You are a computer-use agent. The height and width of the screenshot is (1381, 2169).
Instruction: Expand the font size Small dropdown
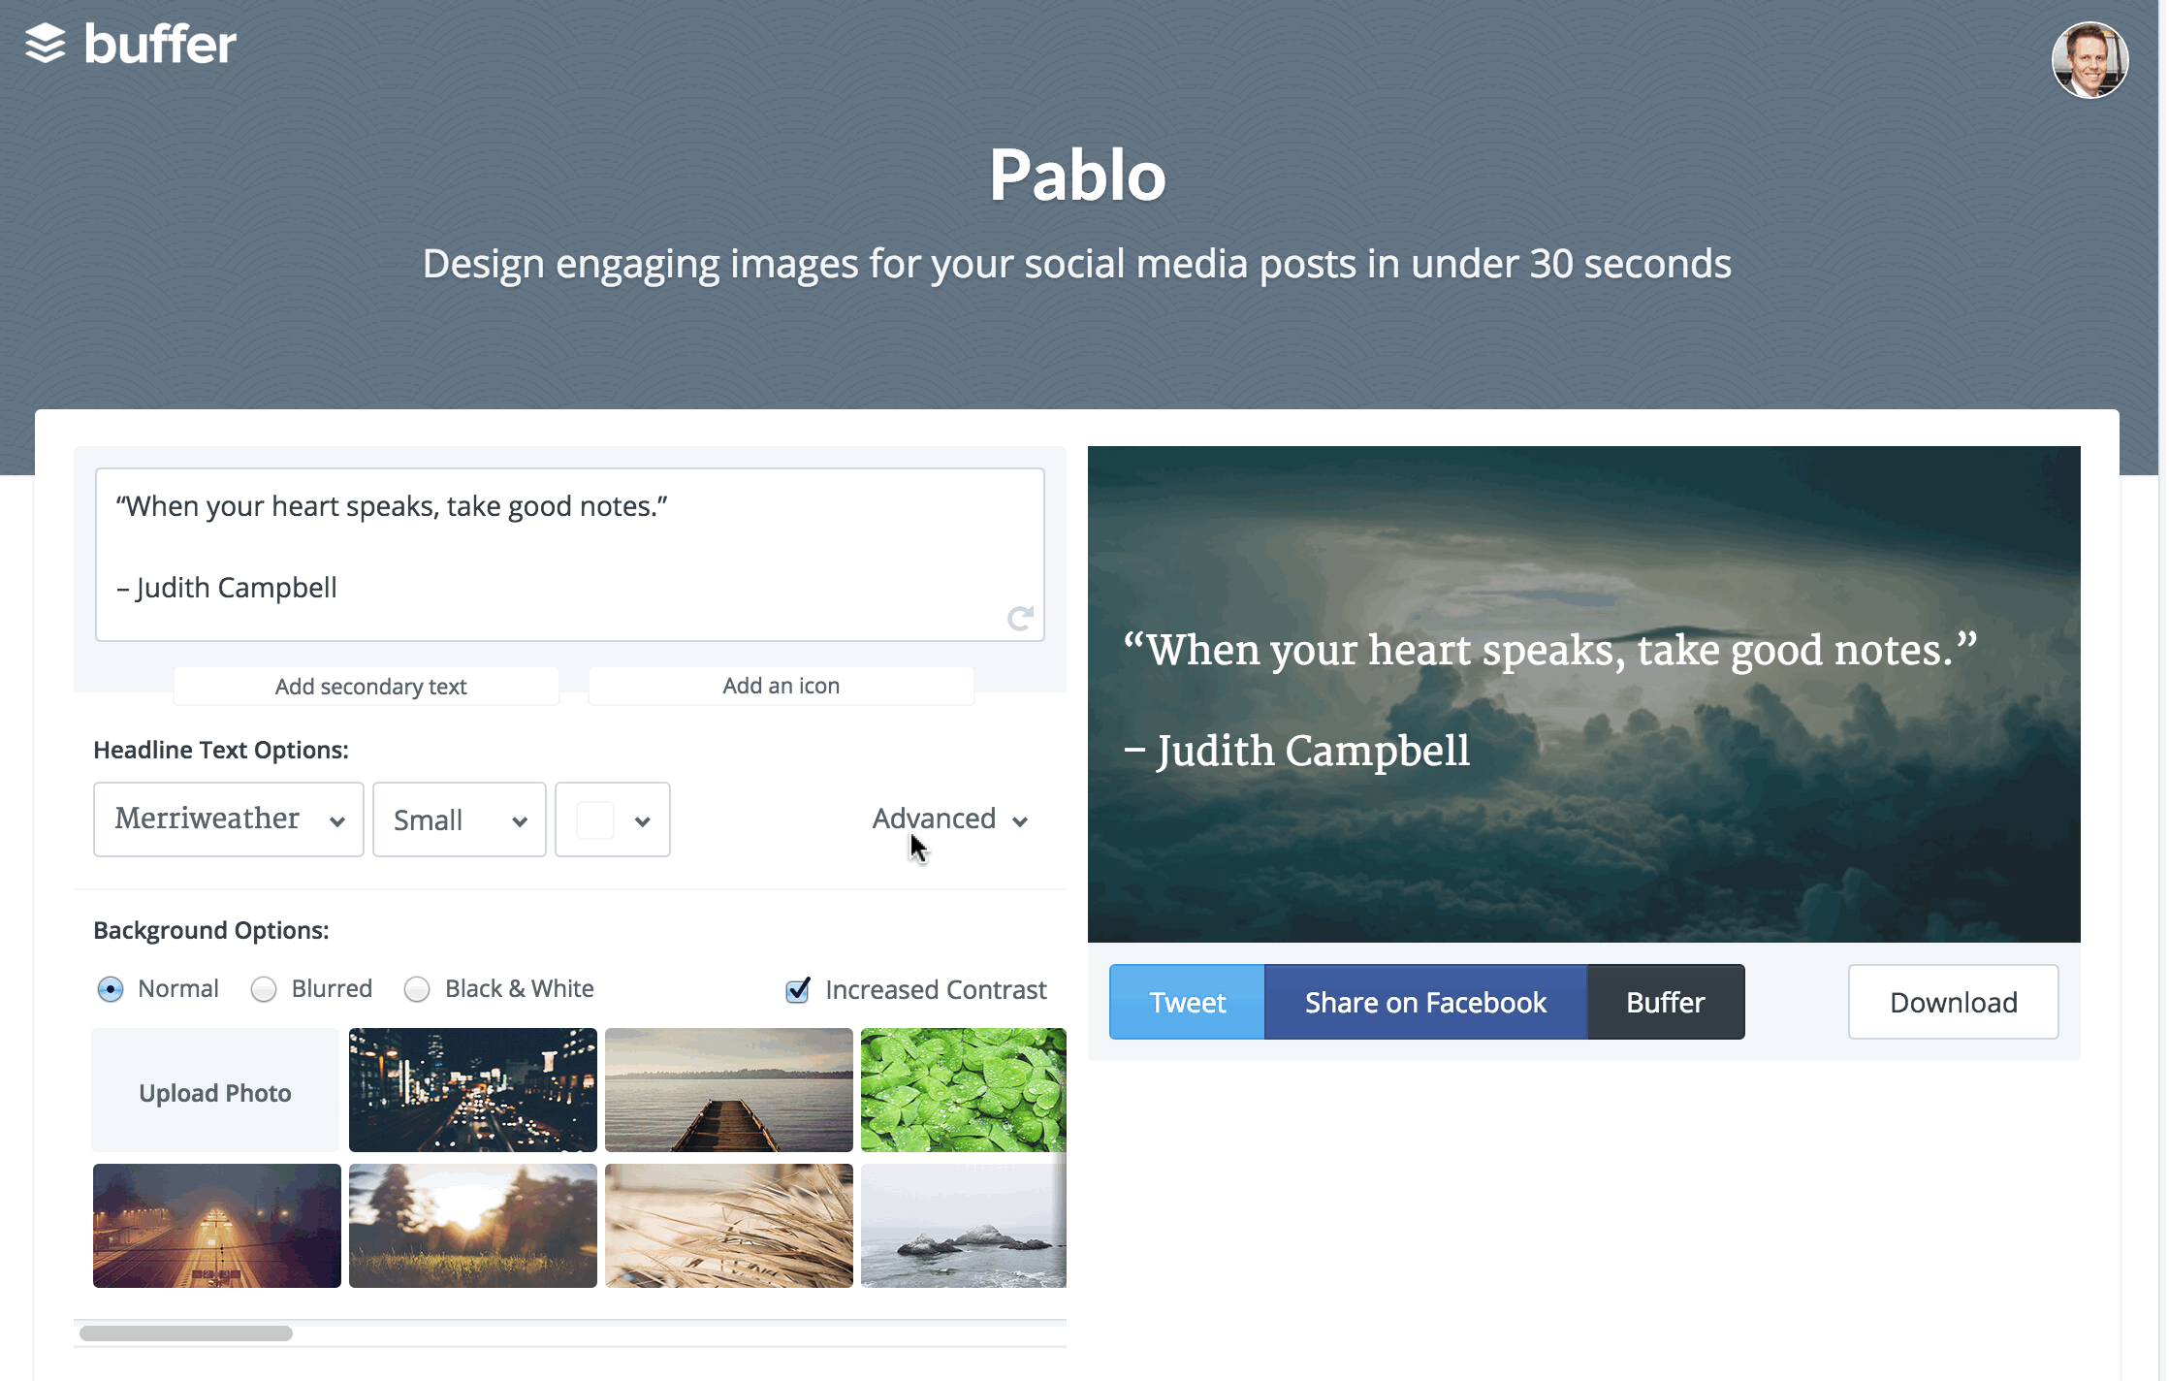pos(457,819)
